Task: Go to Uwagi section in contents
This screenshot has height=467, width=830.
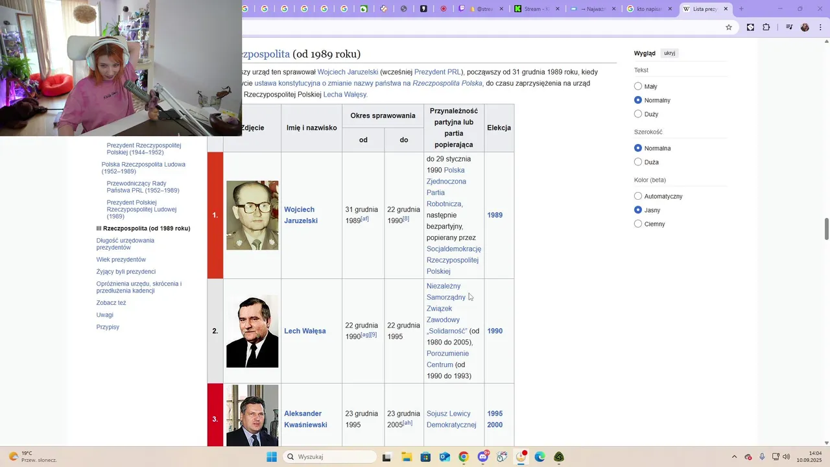Action: click(105, 315)
